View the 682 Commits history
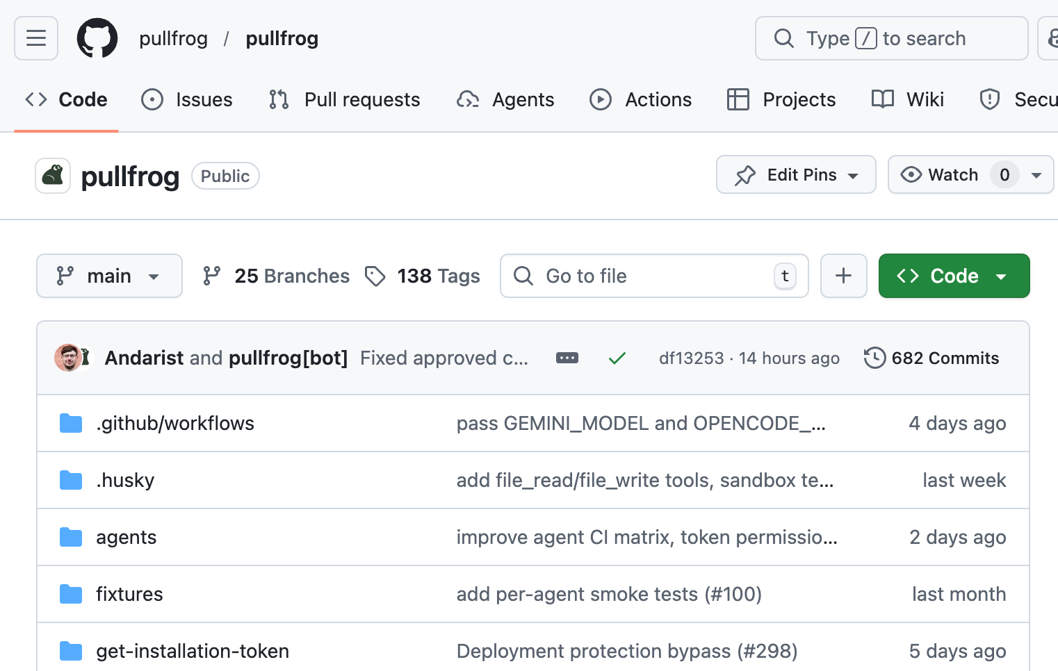1058x671 pixels. pos(931,358)
